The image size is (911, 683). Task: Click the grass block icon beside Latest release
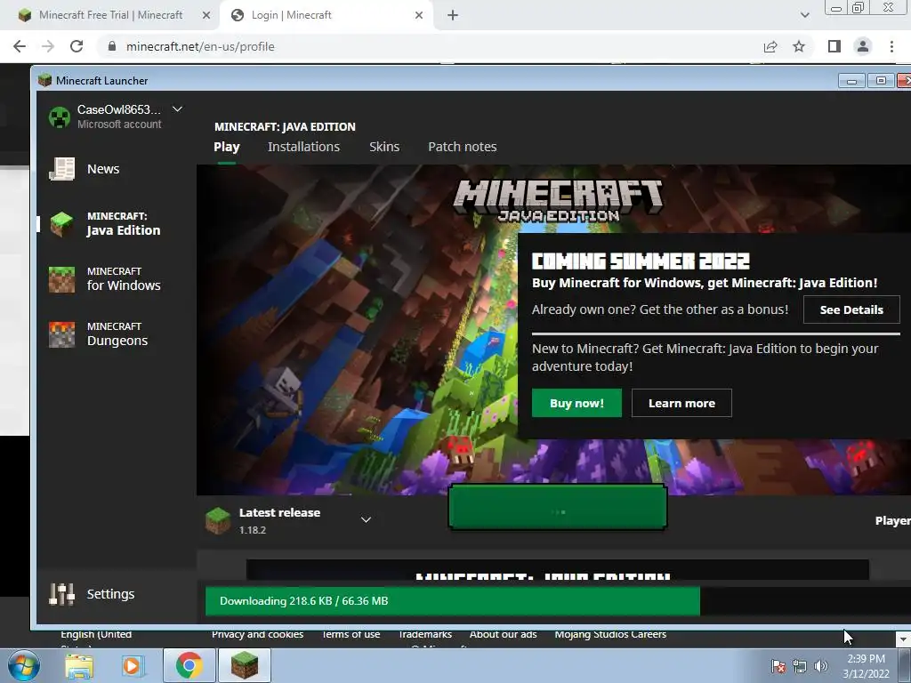pos(218,520)
